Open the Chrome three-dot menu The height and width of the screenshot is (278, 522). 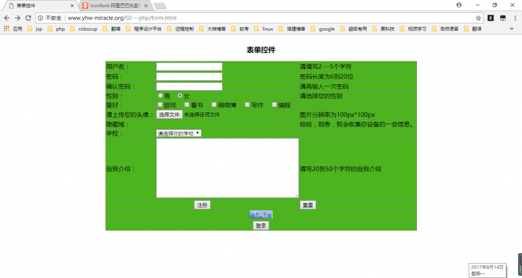515,18
